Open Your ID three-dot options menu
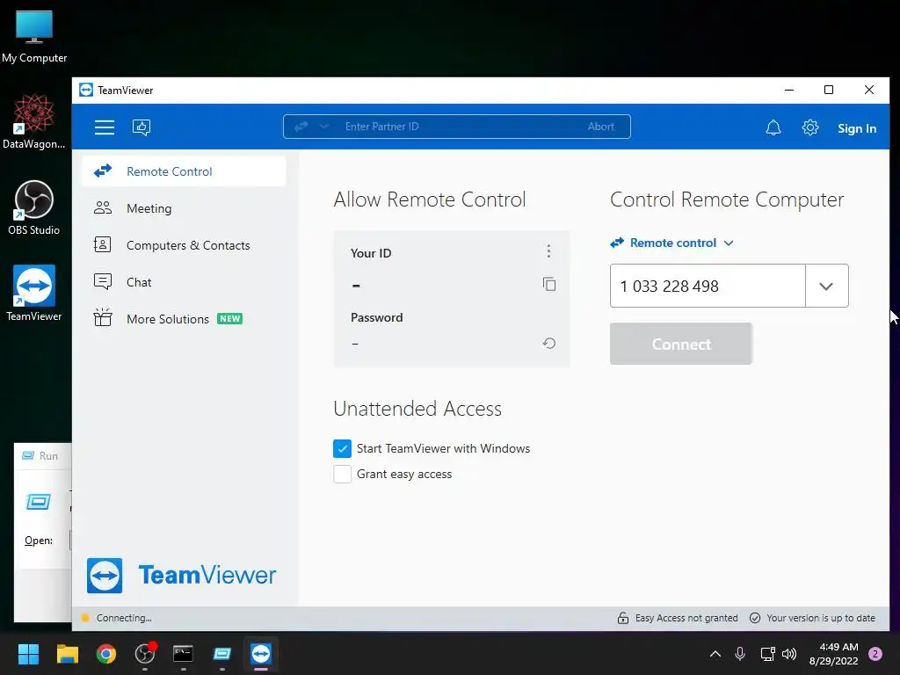Viewport: 900px width, 675px height. coord(548,250)
